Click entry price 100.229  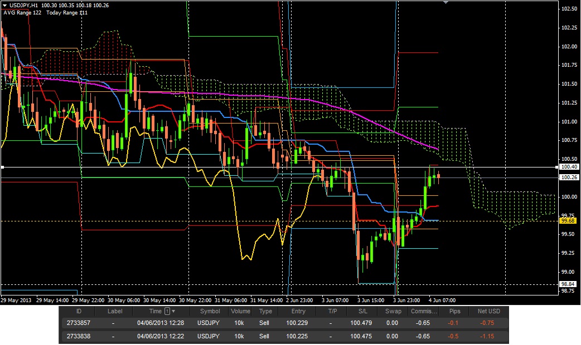click(297, 323)
